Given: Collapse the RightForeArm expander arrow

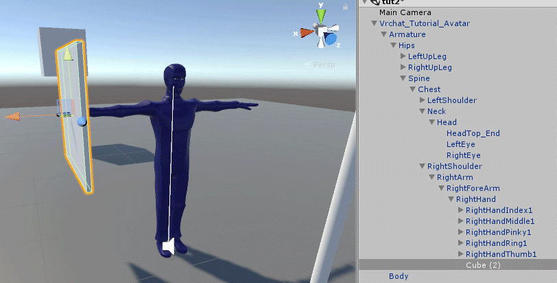Looking at the screenshot, I should point(441,188).
